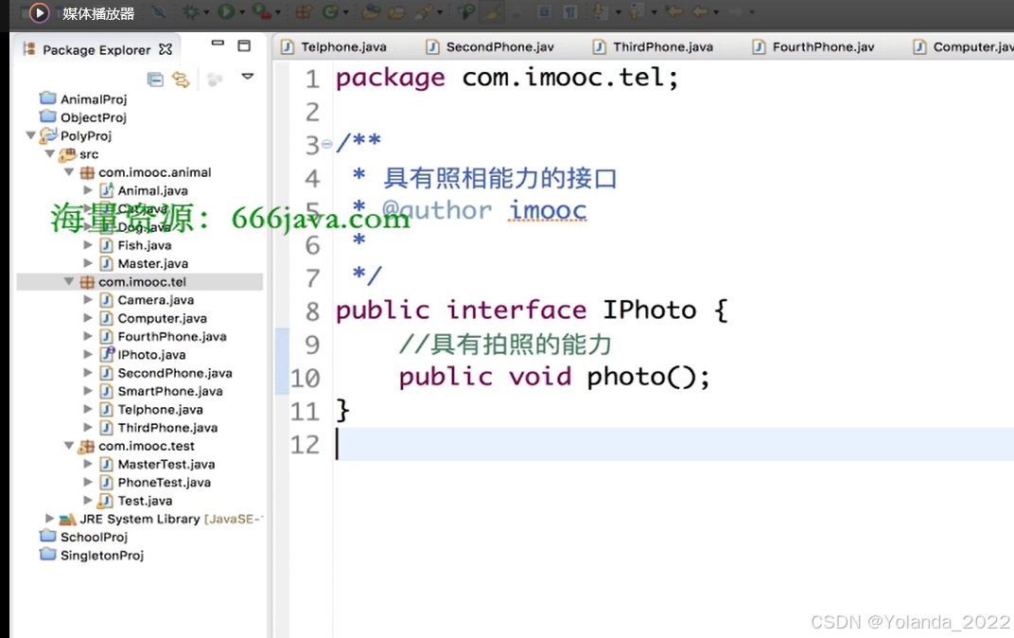Click the New Java Class icon

tap(330, 11)
